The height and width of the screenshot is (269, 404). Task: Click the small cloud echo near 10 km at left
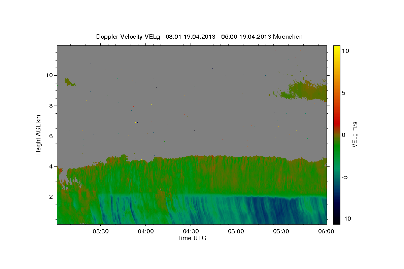(x=69, y=81)
